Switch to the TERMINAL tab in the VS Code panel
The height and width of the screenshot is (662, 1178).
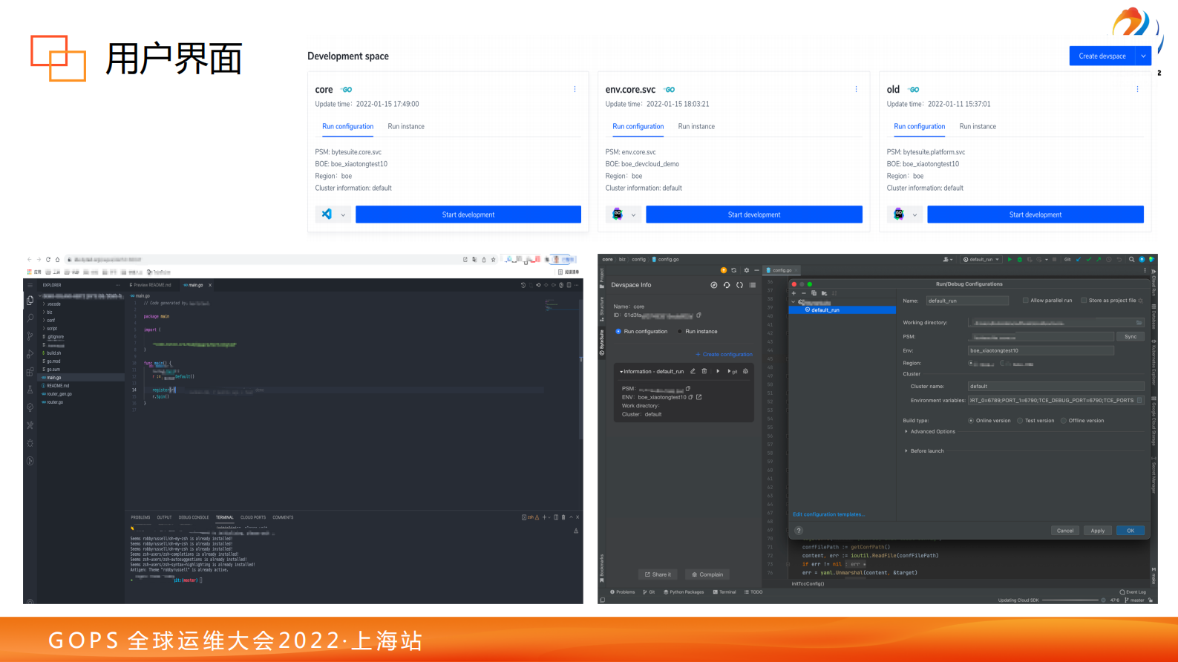(224, 517)
